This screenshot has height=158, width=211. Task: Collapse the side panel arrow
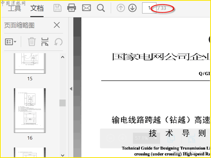pos(71,89)
